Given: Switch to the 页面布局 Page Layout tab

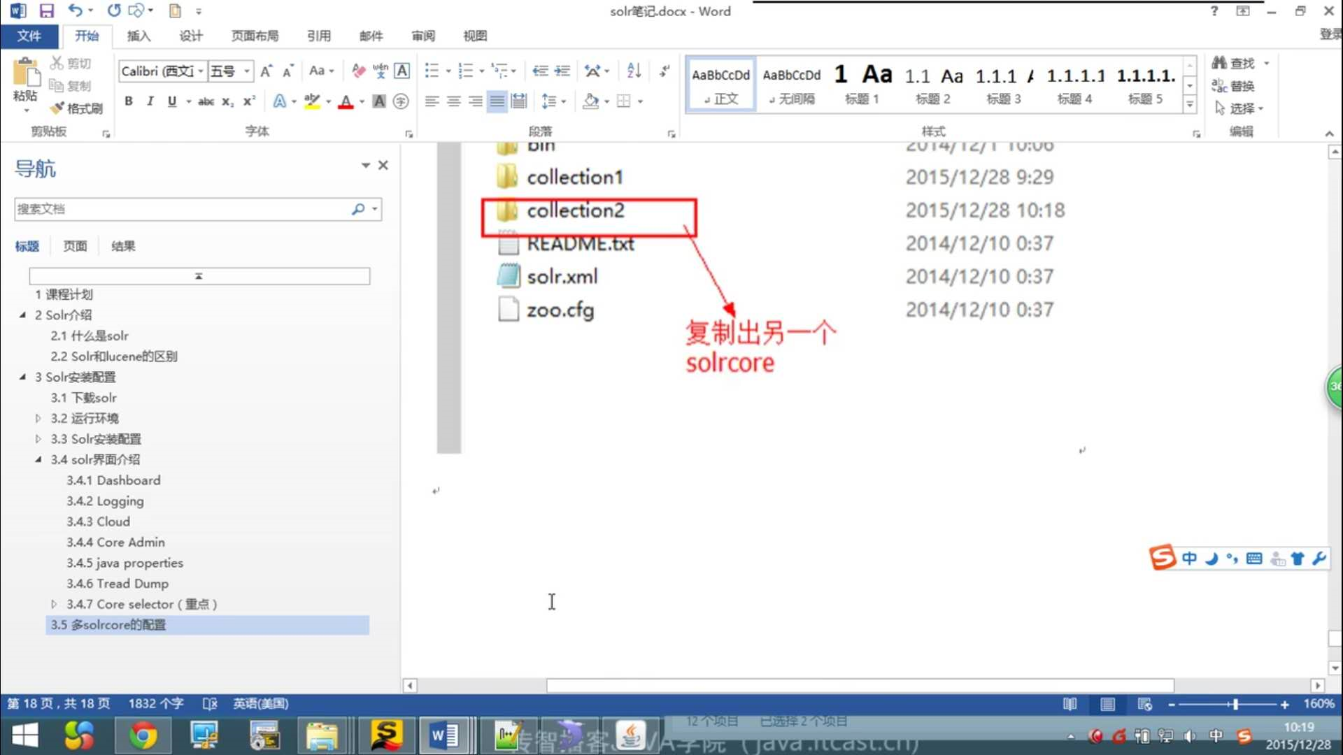Looking at the screenshot, I should click(255, 36).
